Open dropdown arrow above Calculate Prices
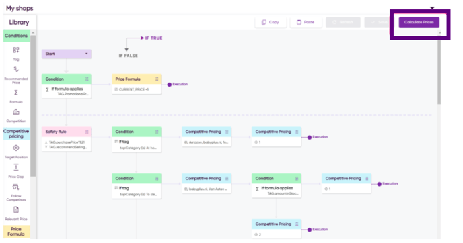This screenshot has width=463, height=243. (432, 8)
